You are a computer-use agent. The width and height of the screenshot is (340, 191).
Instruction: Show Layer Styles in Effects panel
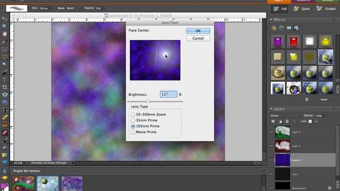281,28
